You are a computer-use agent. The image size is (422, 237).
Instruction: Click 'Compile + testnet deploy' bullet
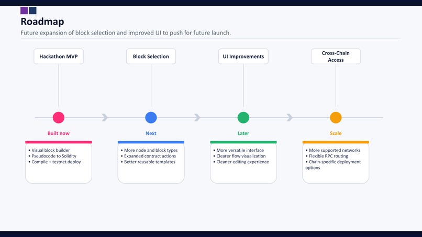pos(54,162)
